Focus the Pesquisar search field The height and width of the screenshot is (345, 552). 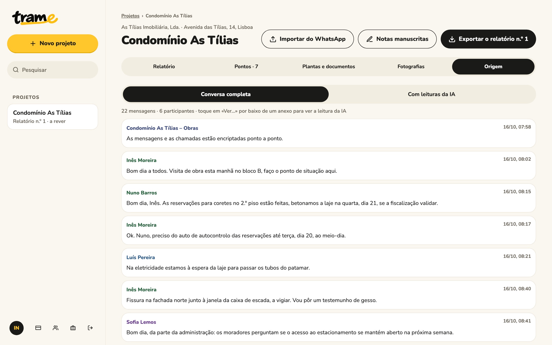click(x=53, y=70)
